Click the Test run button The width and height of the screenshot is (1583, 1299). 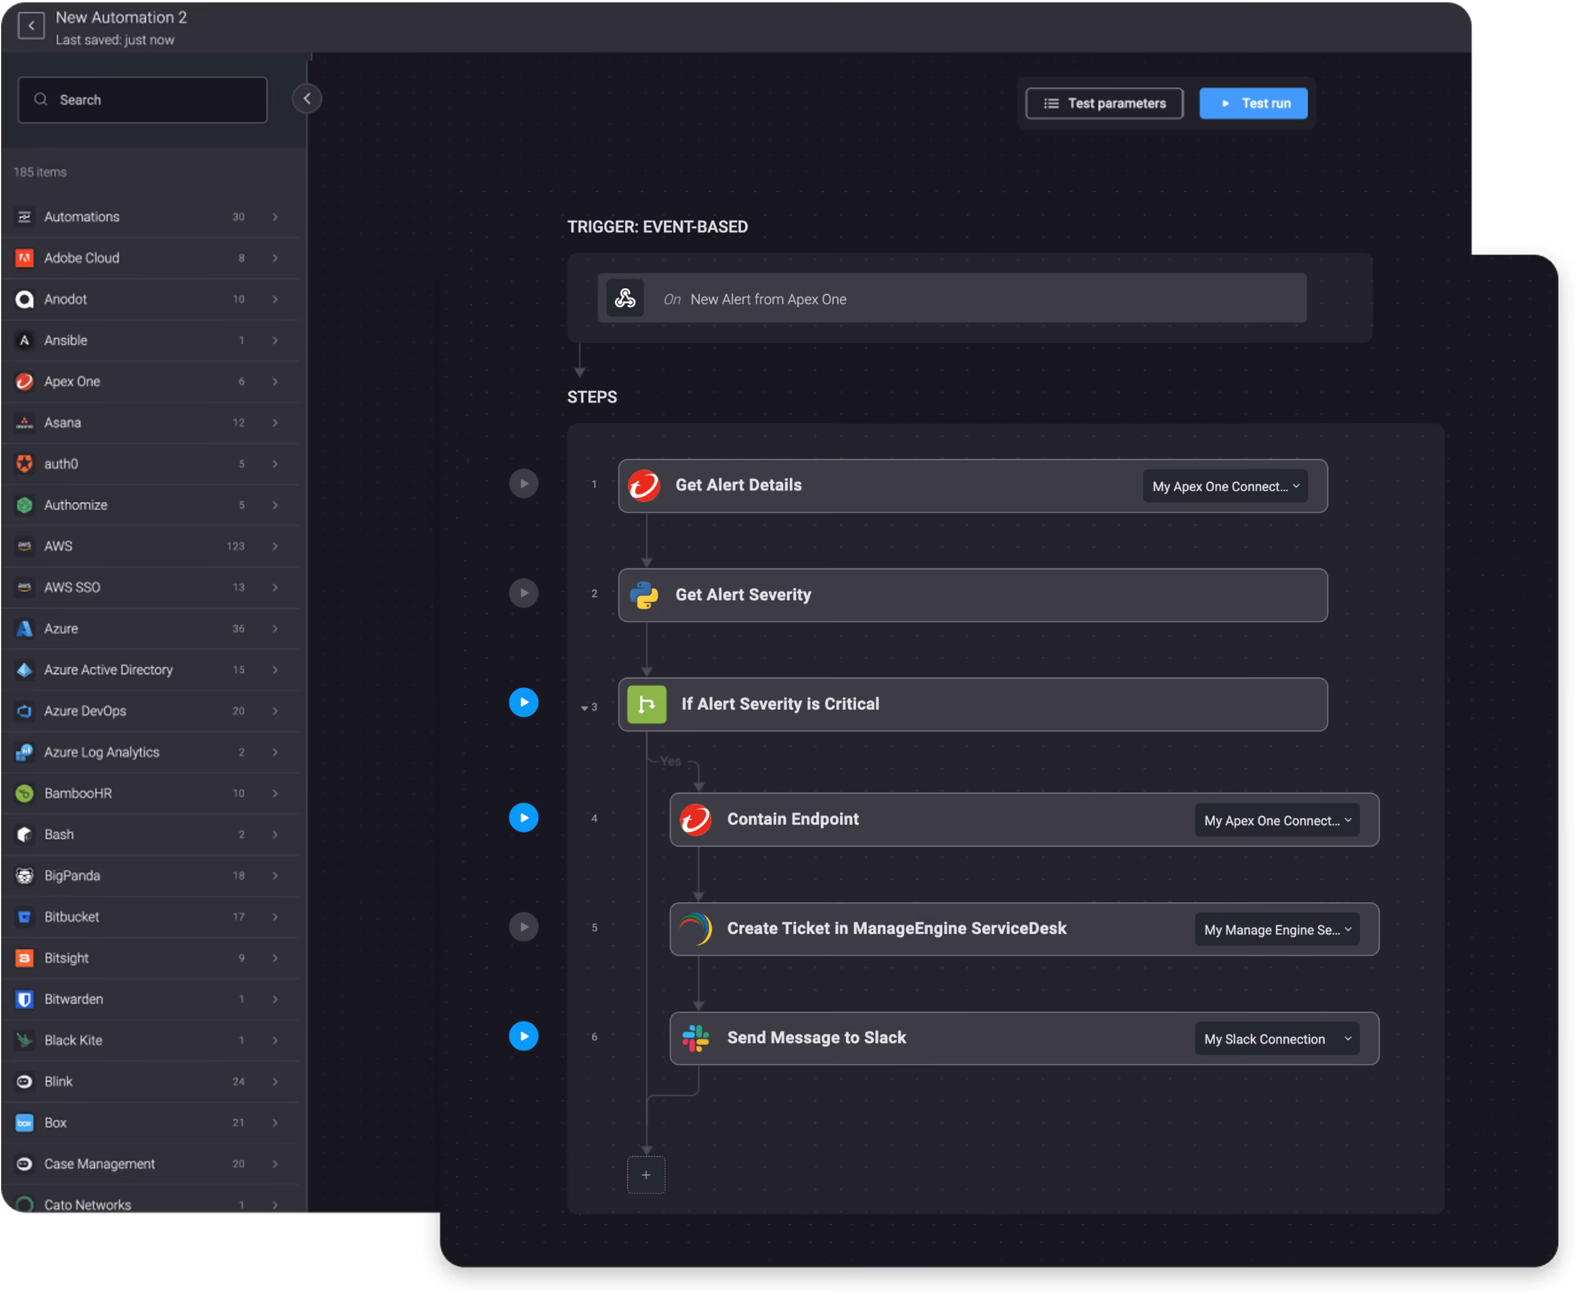click(1254, 103)
